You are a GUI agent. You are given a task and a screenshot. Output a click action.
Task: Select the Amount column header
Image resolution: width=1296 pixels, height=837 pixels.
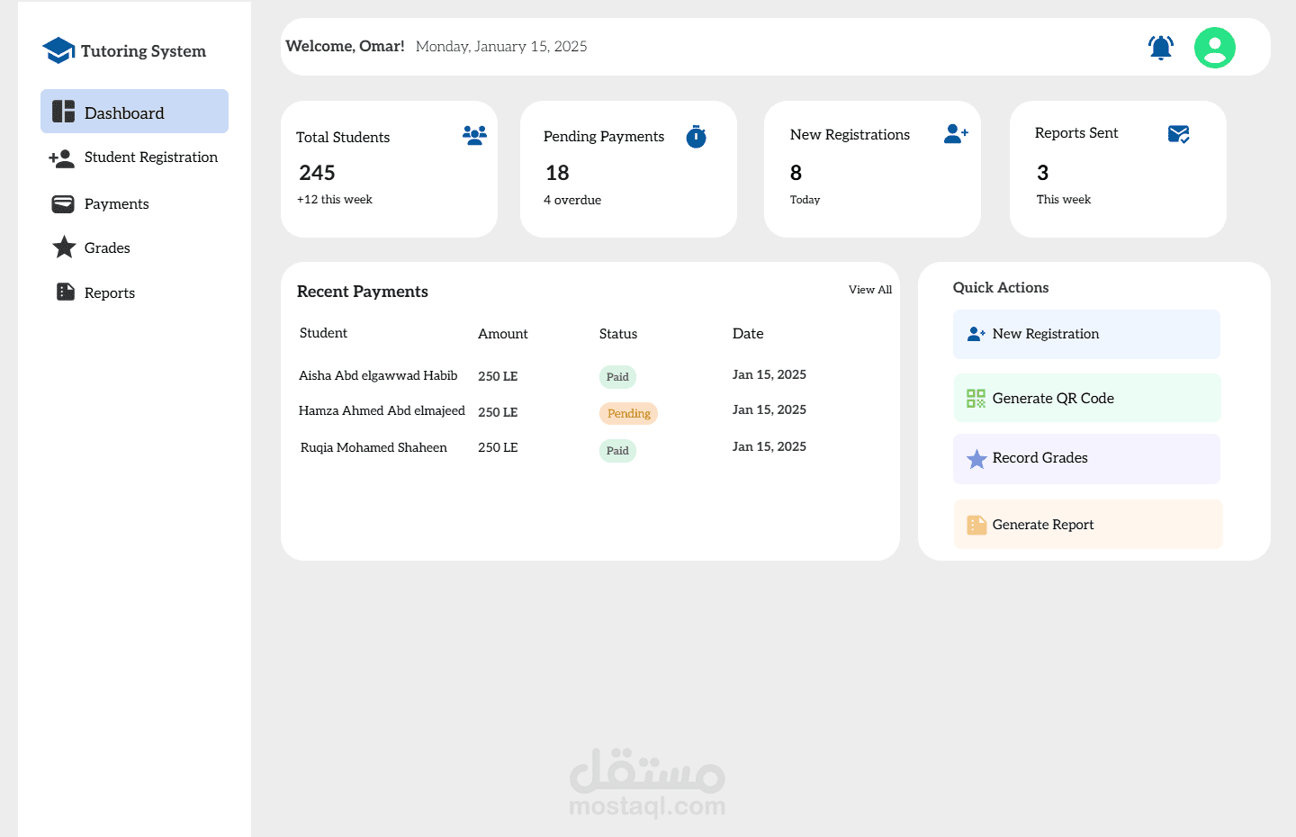[502, 334]
